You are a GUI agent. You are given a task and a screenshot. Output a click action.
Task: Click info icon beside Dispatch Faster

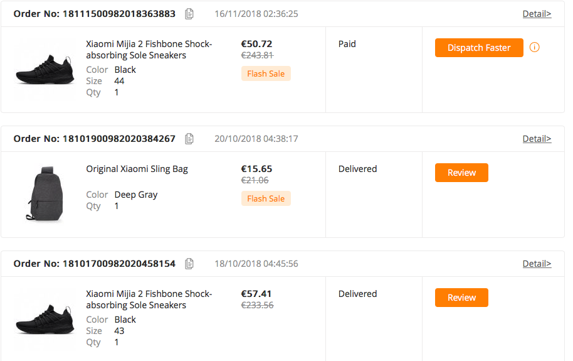[535, 48]
